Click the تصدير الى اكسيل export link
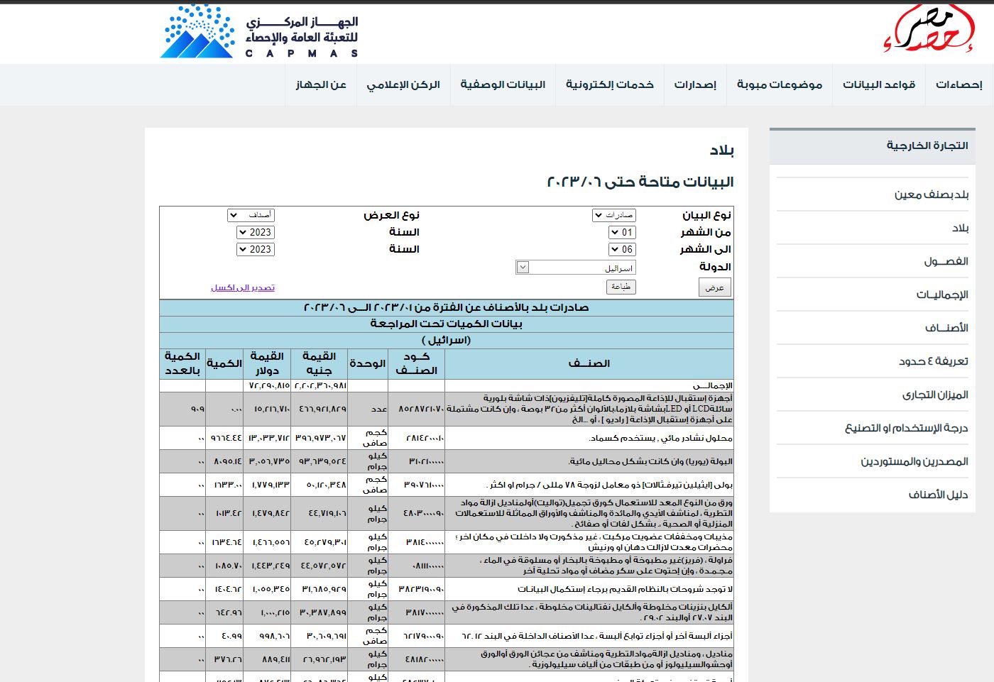 pos(242,287)
